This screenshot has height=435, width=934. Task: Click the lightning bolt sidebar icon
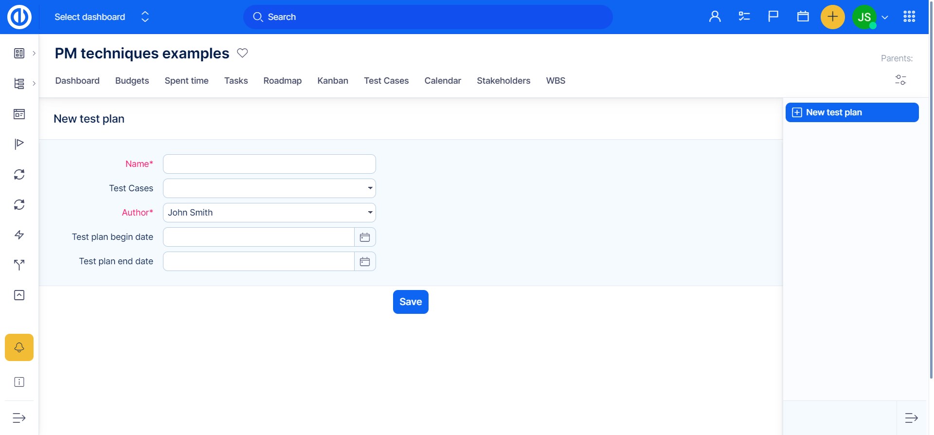coord(19,235)
